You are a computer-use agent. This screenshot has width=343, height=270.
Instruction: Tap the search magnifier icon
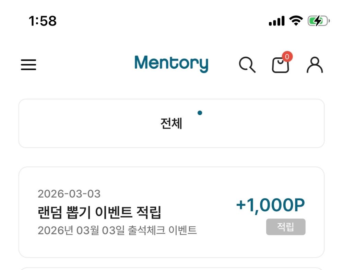(x=248, y=65)
